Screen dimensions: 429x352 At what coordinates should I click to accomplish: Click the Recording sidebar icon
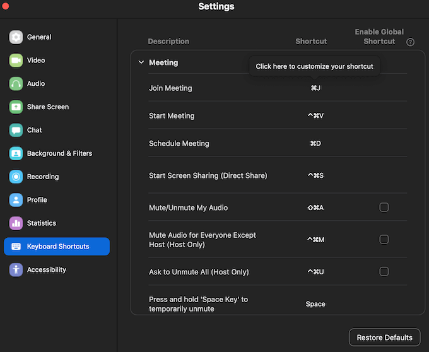[x=16, y=177]
